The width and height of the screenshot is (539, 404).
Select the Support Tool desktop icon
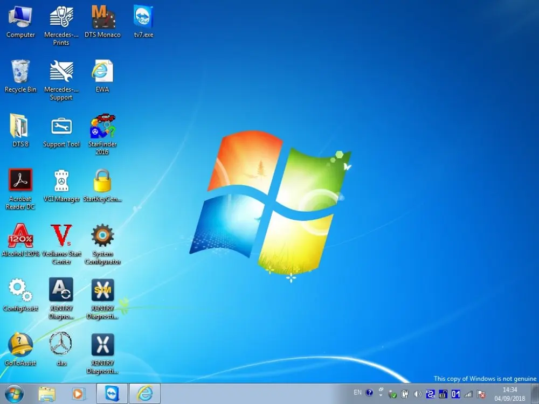61,131
